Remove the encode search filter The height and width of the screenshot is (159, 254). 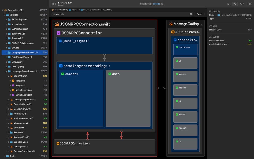click(x=162, y=4)
